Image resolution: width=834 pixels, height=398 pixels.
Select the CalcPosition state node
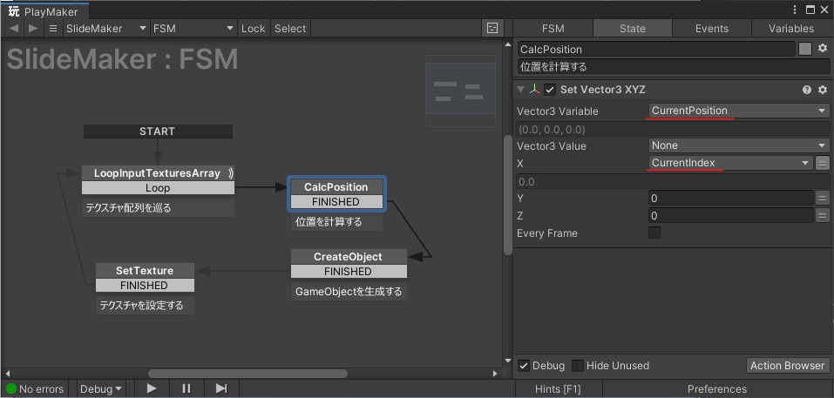pyautogui.click(x=336, y=187)
